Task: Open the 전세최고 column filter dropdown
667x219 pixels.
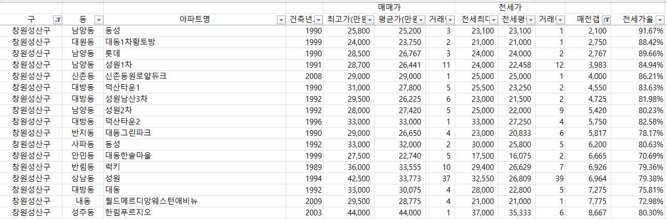Action: coord(493,20)
